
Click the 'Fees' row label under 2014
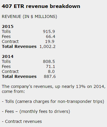pos(6,66)
